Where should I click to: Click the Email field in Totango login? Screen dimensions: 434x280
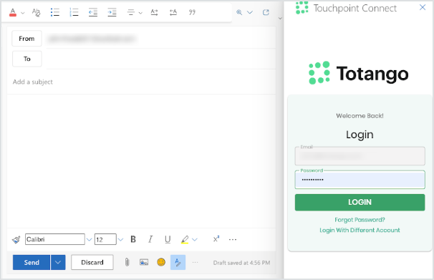coord(360,156)
